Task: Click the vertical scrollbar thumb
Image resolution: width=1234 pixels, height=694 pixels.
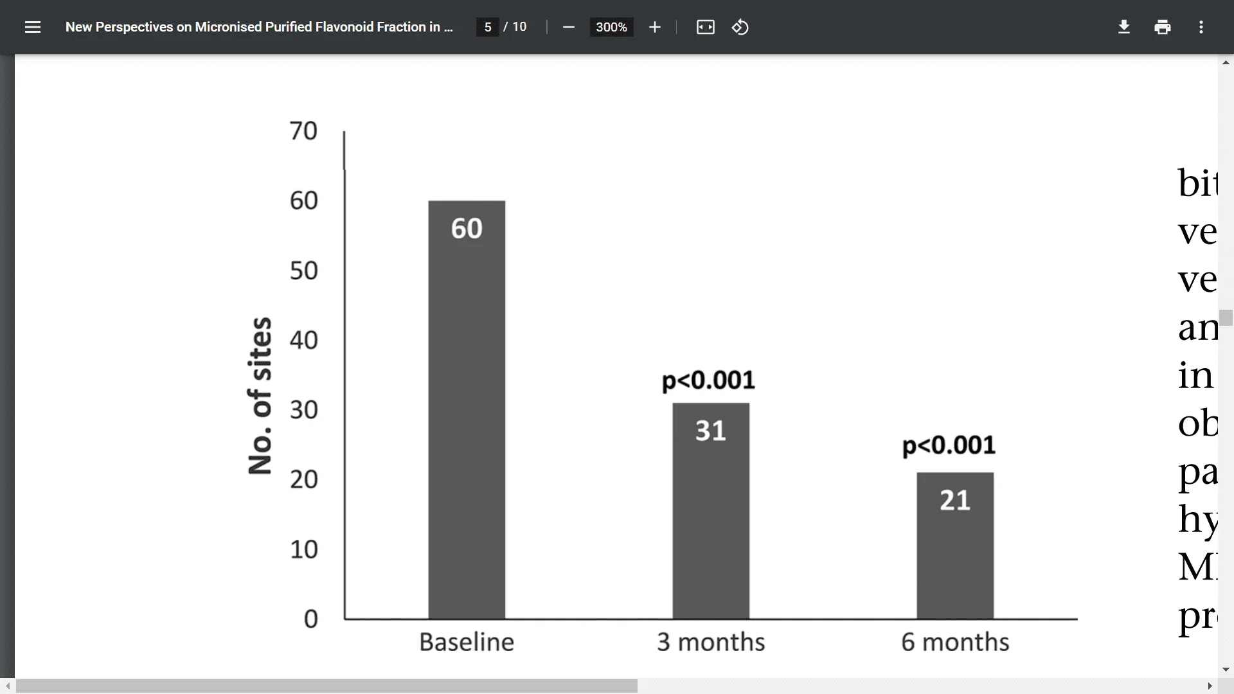Action: [x=1226, y=317]
